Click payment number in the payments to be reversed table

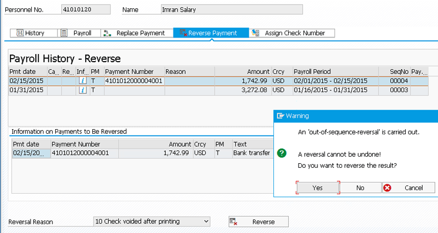[x=84, y=153]
